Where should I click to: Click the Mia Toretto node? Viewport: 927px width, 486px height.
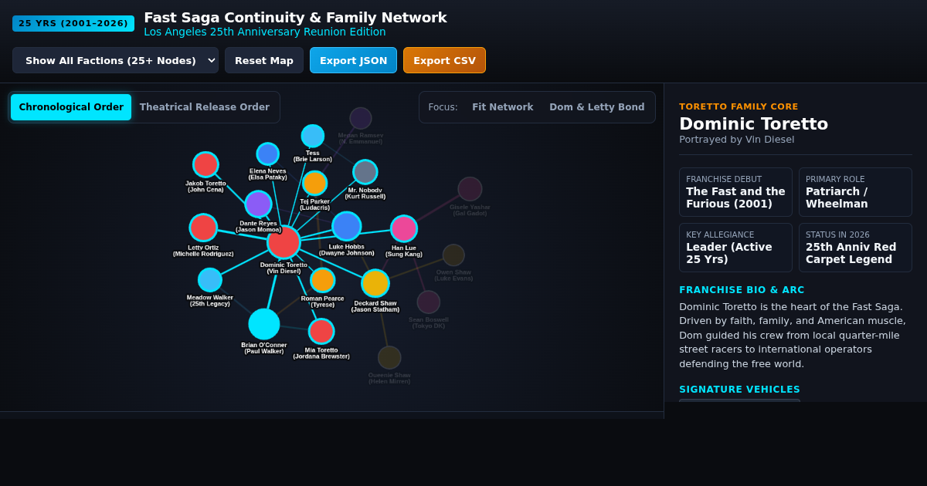point(321,331)
